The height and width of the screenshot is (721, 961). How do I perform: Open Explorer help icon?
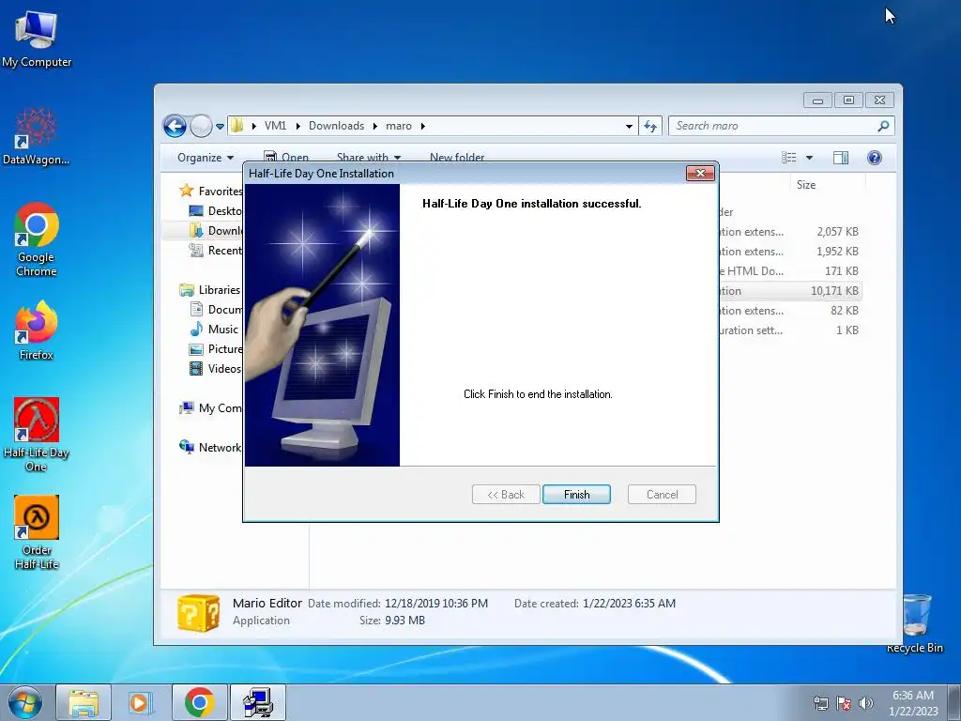coord(875,158)
